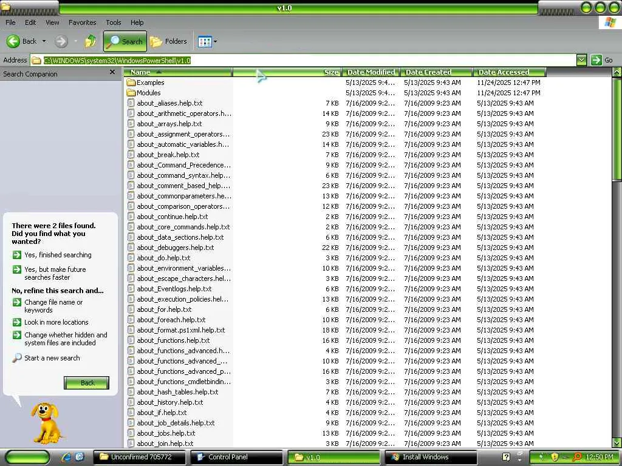This screenshot has height=466, width=622.
Task: Click file name about_Eventlogs.help.txt
Action: (x=174, y=289)
